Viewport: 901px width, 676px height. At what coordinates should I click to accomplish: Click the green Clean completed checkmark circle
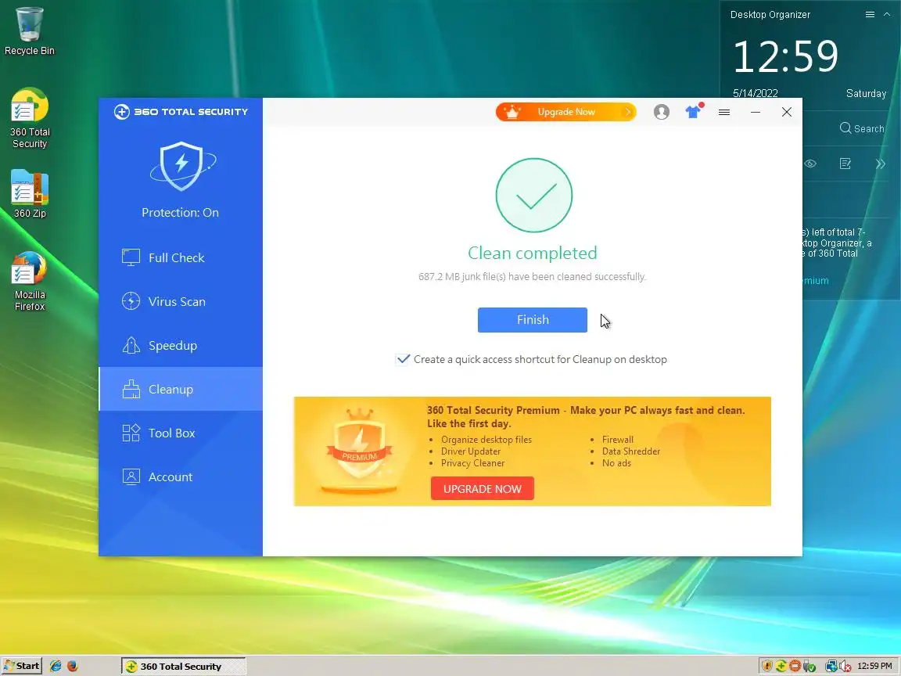[x=534, y=196]
